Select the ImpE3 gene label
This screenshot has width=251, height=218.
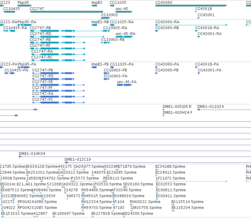tap(96, 3)
